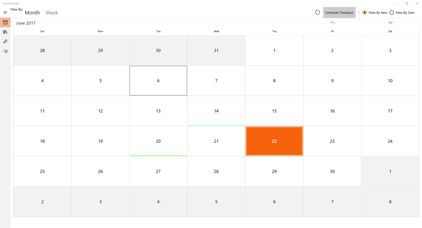
Task: Click the Schedule Checkout button
Action: [x=339, y=13]
